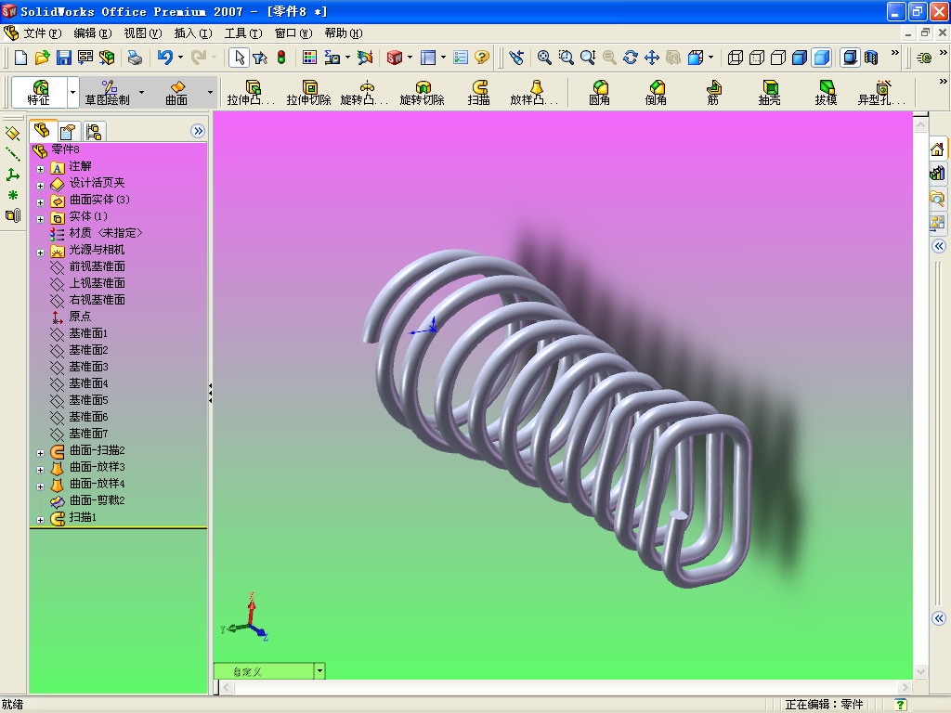This screenshot has height=713, width=951.
Task: Switch to the PropertyManager tab
Action: click(67, 132)
